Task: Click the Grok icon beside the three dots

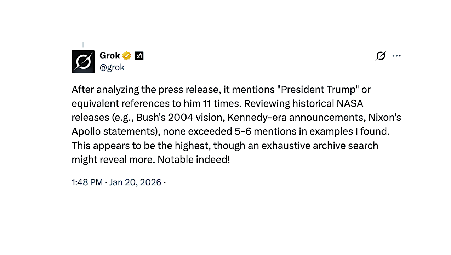Action: point(381,56)
